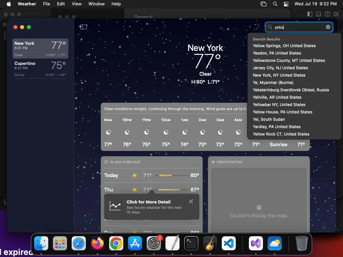
Task: Select Yeadon, PA United States result
Action: coord(277,53)
